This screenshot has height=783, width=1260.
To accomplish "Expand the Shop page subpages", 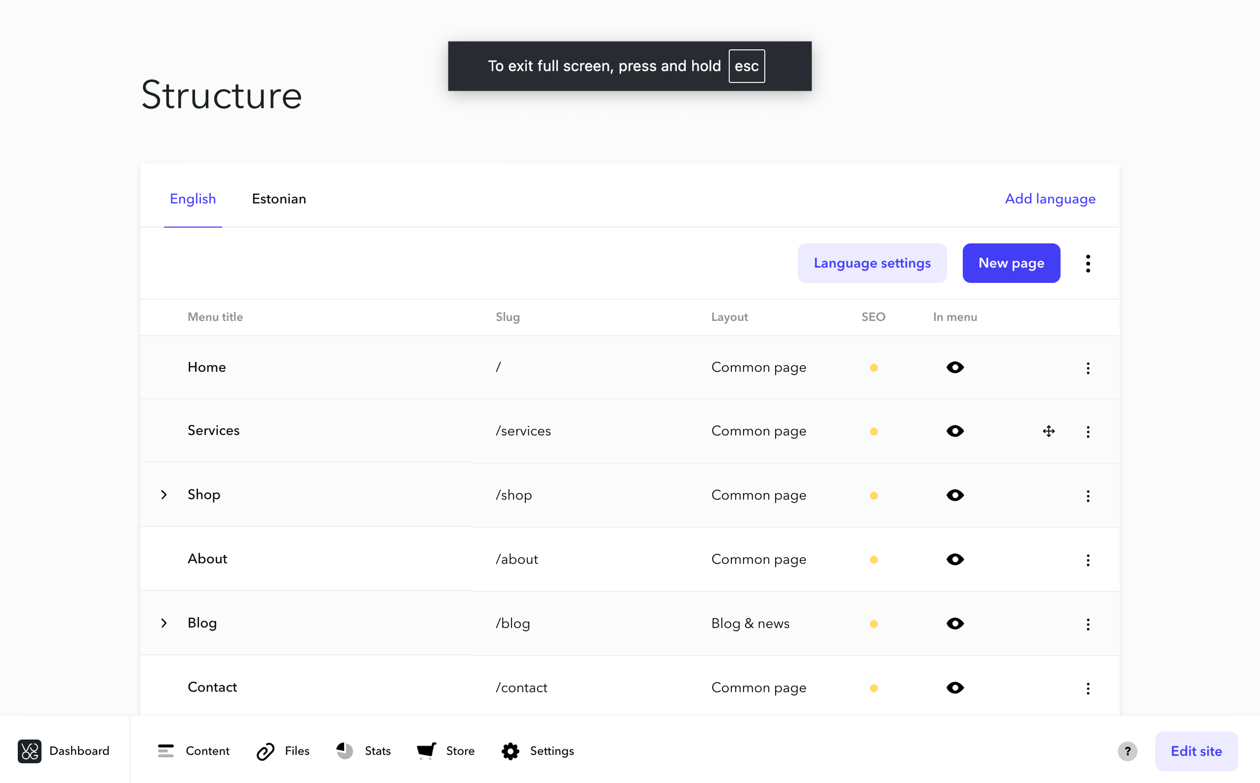I will tap(163, 495).
